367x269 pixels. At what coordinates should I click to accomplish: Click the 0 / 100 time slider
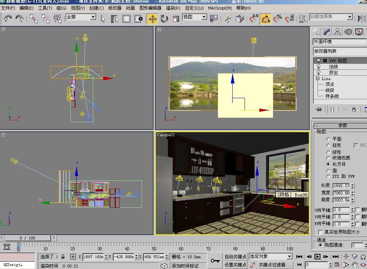click(28, 238)
